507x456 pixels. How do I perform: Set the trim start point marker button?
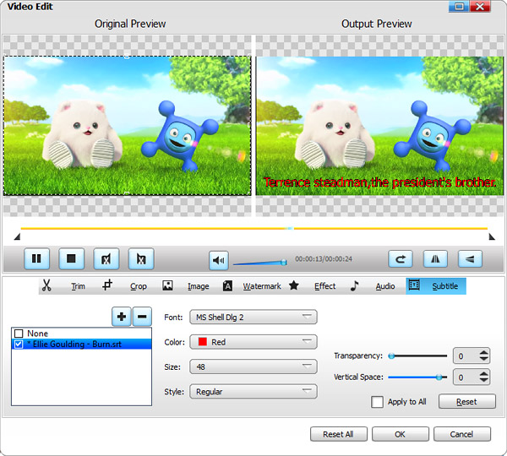click(106, 258)
